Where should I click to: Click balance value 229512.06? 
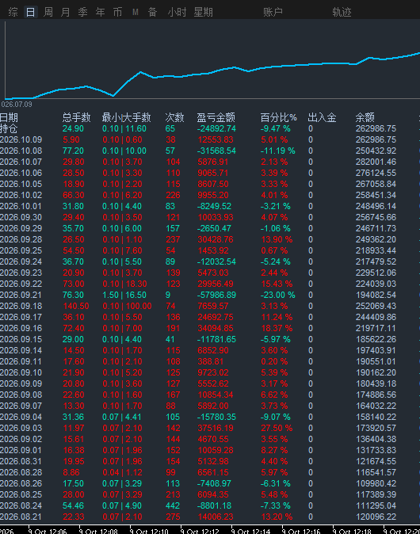[x=376, y=273]
